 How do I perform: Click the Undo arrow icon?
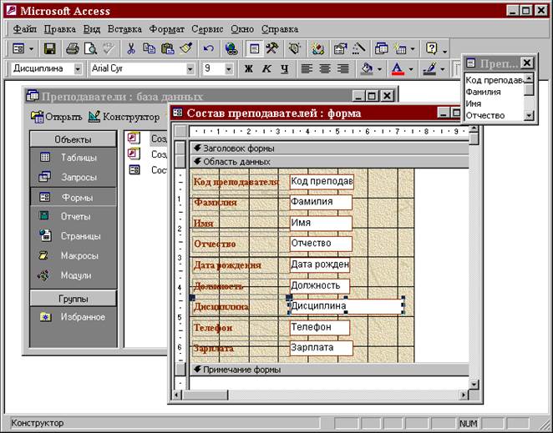tap(209, 49)
